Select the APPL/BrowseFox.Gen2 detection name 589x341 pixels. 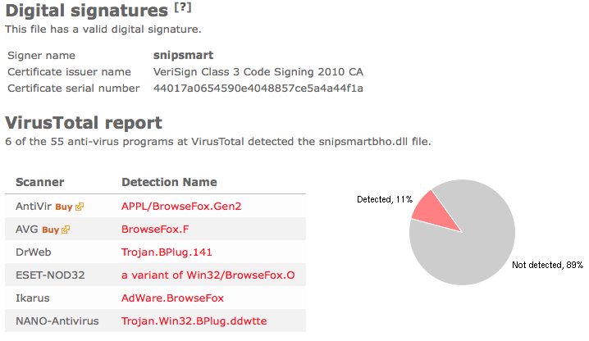(x=181, y=207)
